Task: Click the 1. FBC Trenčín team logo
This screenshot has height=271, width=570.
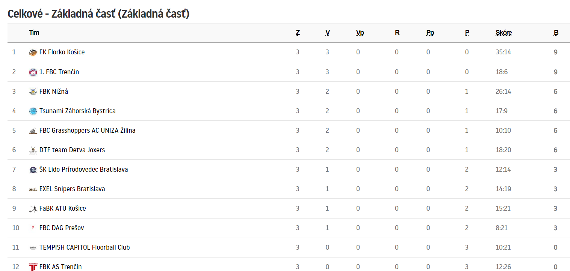Action: point(33,72)
